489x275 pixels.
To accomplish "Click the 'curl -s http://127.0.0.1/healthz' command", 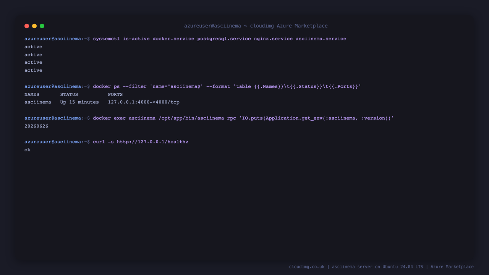I will point(141,142).
